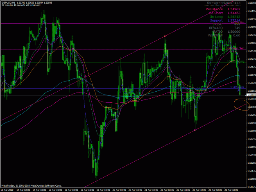Click the GBPUSD,H1 chart title text
This screenshot has height=192, width=256.
pos(8,3)
